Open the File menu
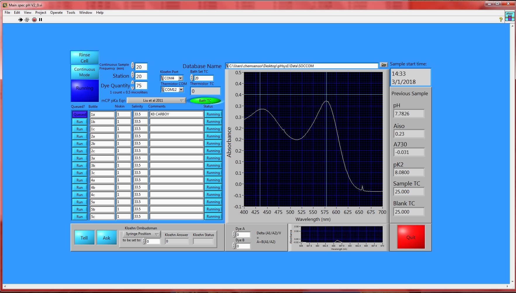 pos(7,13)
